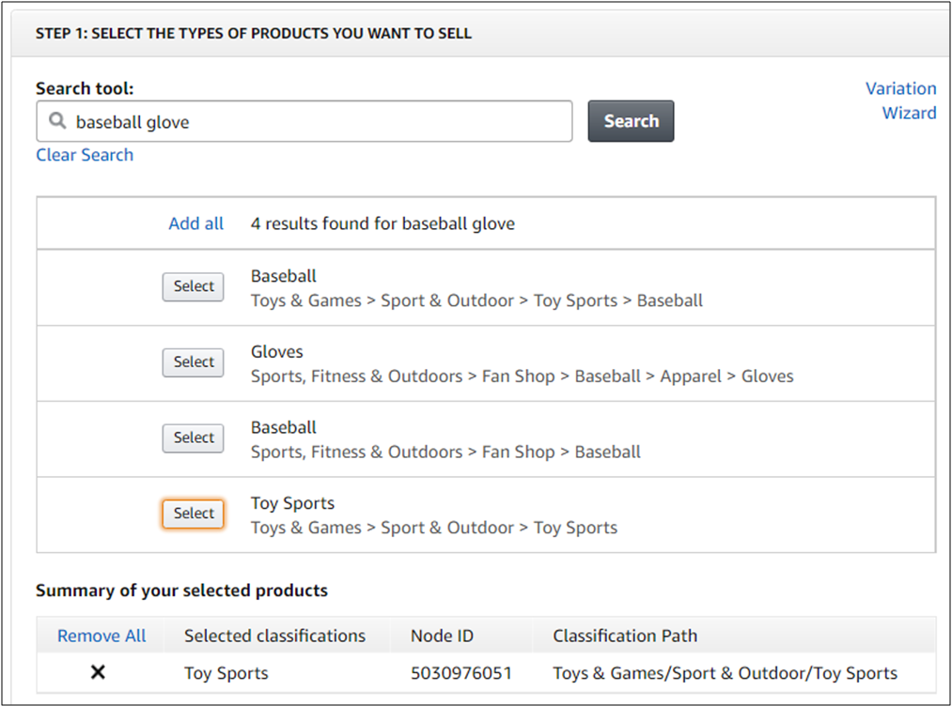Image resolution: width=952 pixels, height=706 pixels.
Task: Click the Step 1 section header
Action: [x=254, y=34]
